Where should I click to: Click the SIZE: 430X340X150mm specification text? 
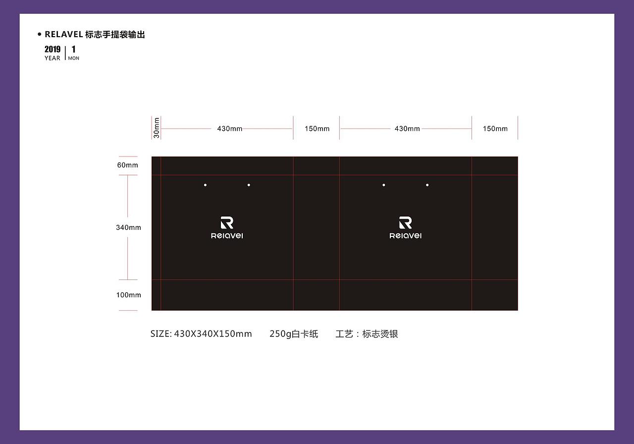(x=201, y=334)
